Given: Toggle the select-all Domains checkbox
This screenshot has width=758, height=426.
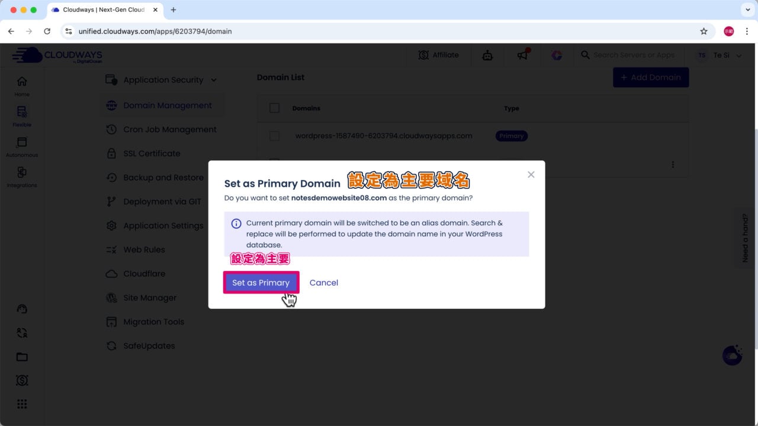Looking at the screenshot, I should pyautogui.click(x=274, y=108).
